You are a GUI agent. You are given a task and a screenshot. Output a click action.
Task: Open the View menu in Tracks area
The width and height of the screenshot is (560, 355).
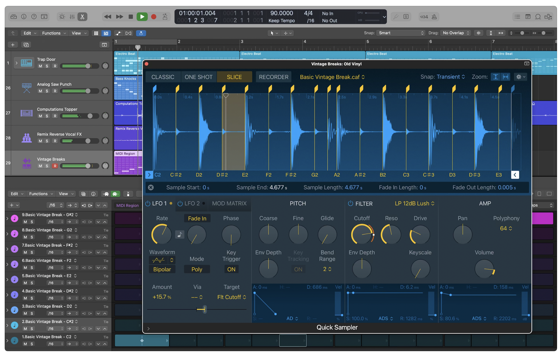point(79,33)
